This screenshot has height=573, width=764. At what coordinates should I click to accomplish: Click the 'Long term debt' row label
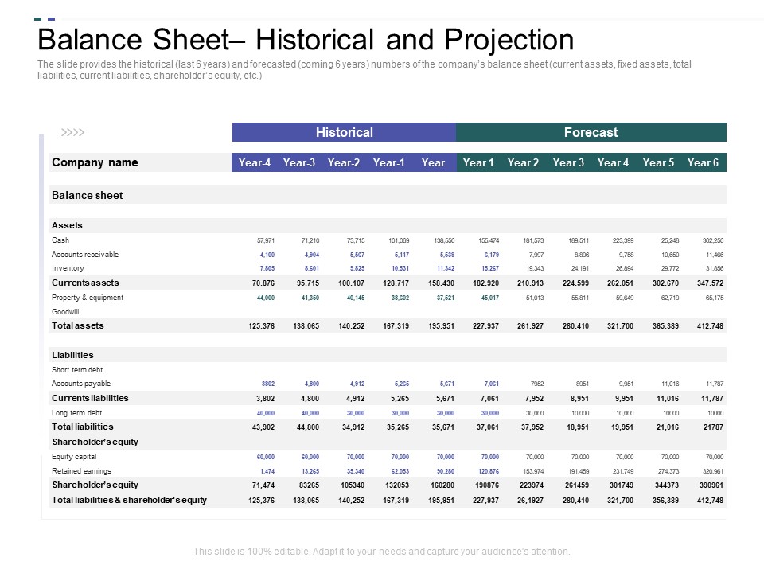[x=76, y=413]
